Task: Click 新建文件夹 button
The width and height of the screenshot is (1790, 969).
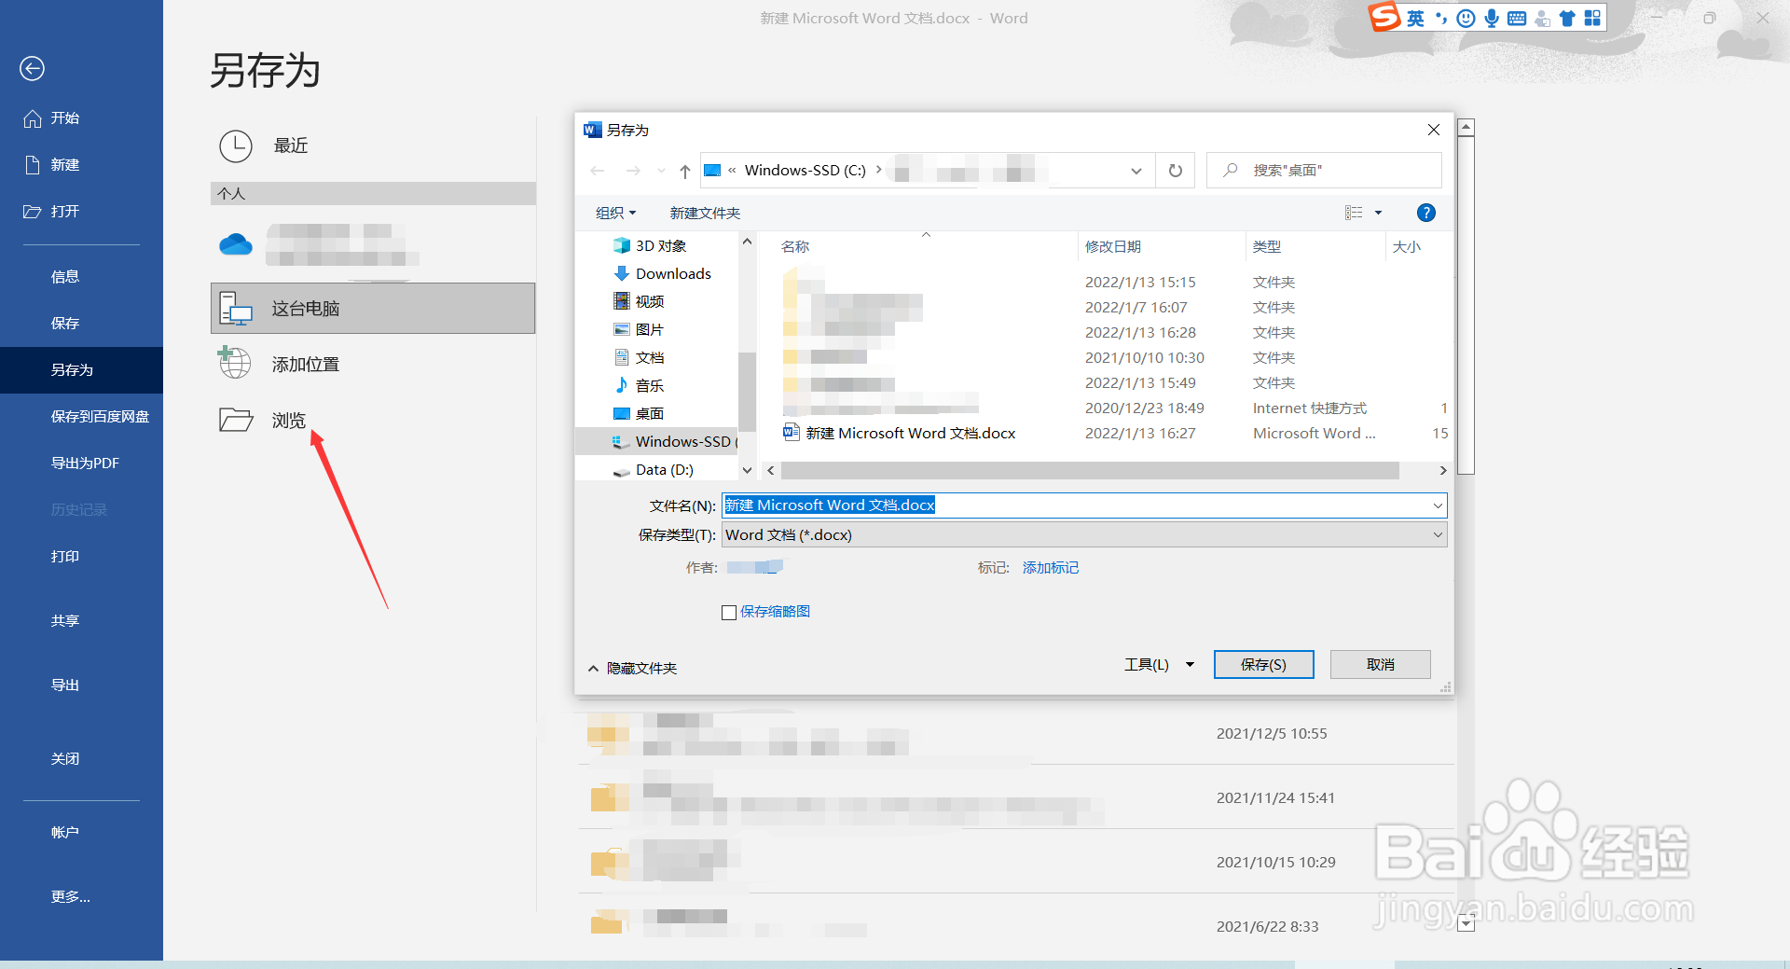Action: tap(705, 213)
